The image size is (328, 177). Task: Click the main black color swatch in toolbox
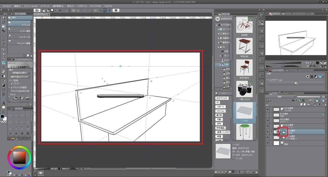pyautogui.click(x=2, y=116)
